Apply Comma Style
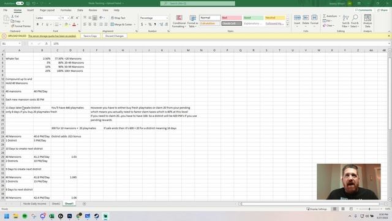Image resolution: width=392 pixels, height=221 pixels. click(155, 25)
